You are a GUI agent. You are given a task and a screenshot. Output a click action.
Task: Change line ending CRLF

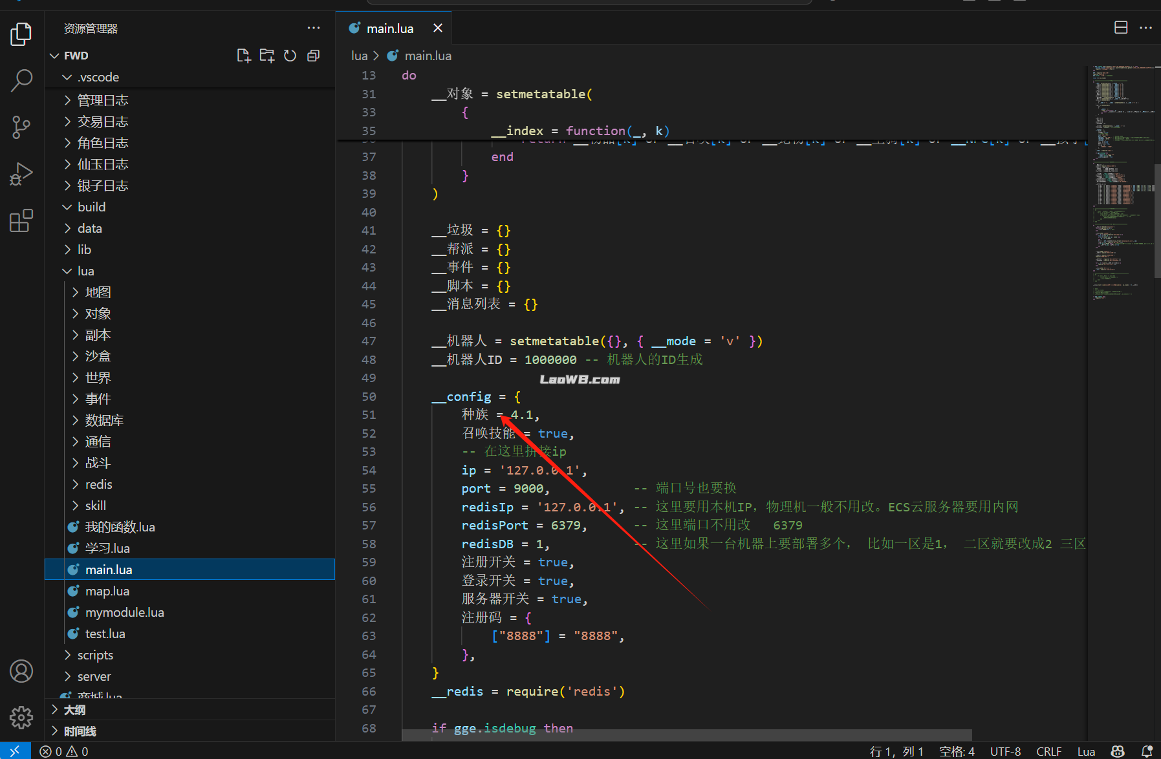pyautogui.click(x=1048, y=751)
